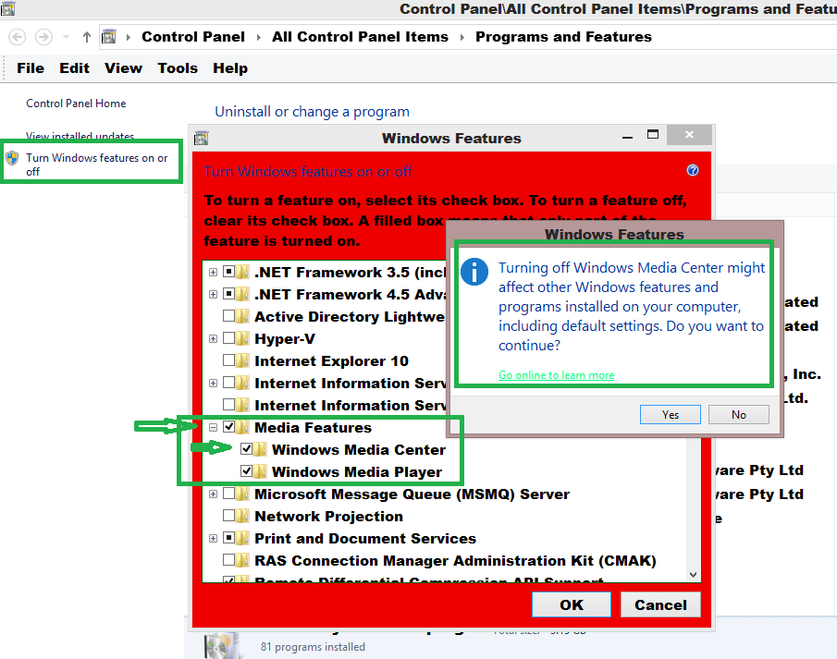Image resolution: width=837 pixels, height=659 pixels.
Task: Click the scroll-down arrow of the features list
Action: (x=693, y=575)
